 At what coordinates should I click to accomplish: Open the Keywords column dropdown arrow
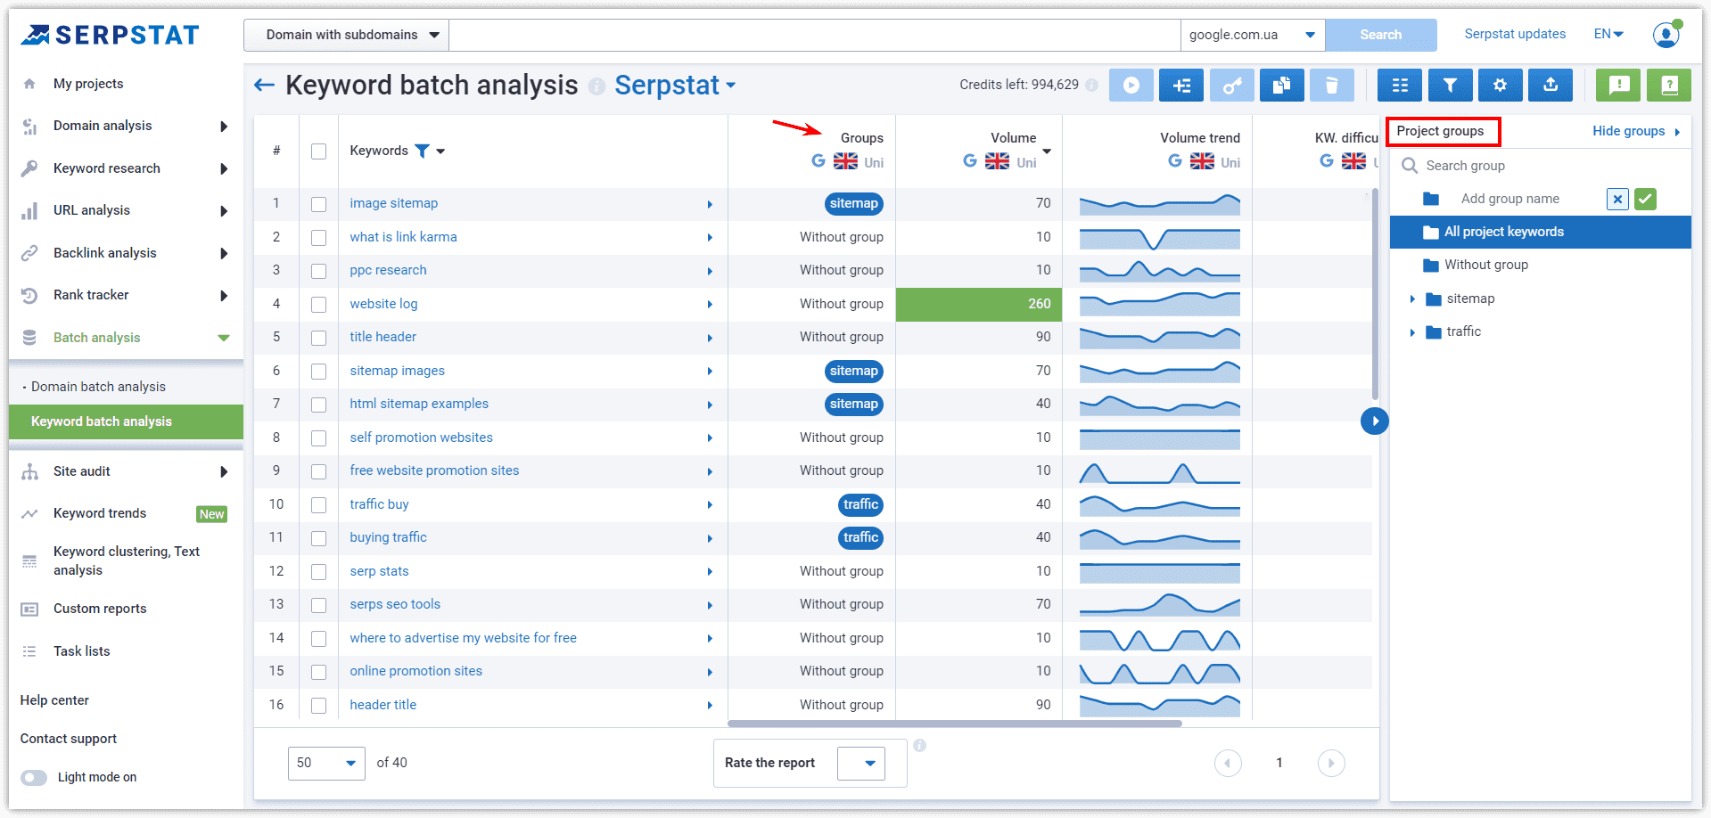click(440, 151)
